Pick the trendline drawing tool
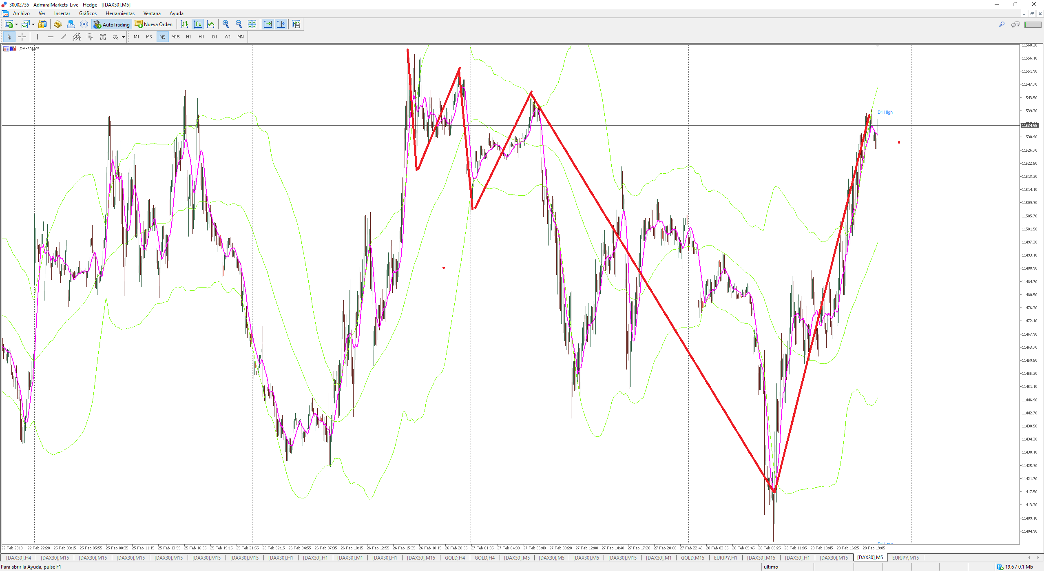 (x=64, y=37)
